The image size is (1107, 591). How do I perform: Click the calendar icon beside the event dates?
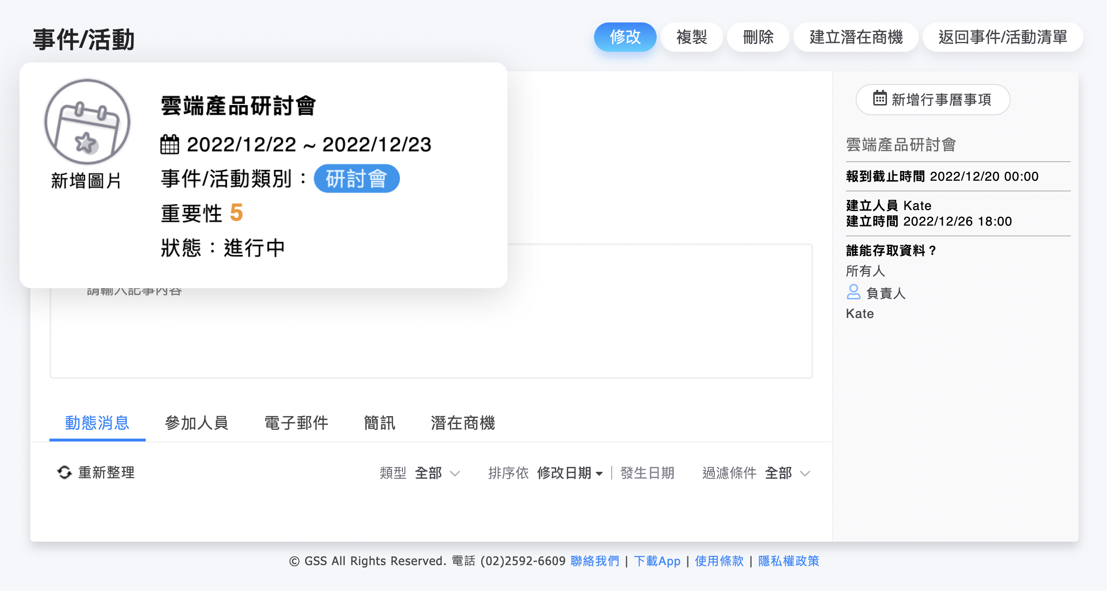click(169, 144)
